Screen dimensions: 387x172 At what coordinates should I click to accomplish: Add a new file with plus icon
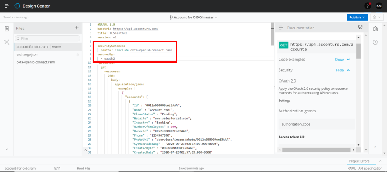[x=77, y=28]
